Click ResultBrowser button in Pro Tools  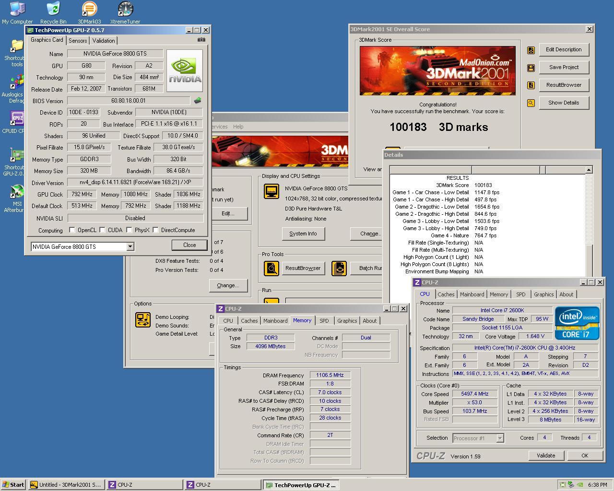click(303, 268)
